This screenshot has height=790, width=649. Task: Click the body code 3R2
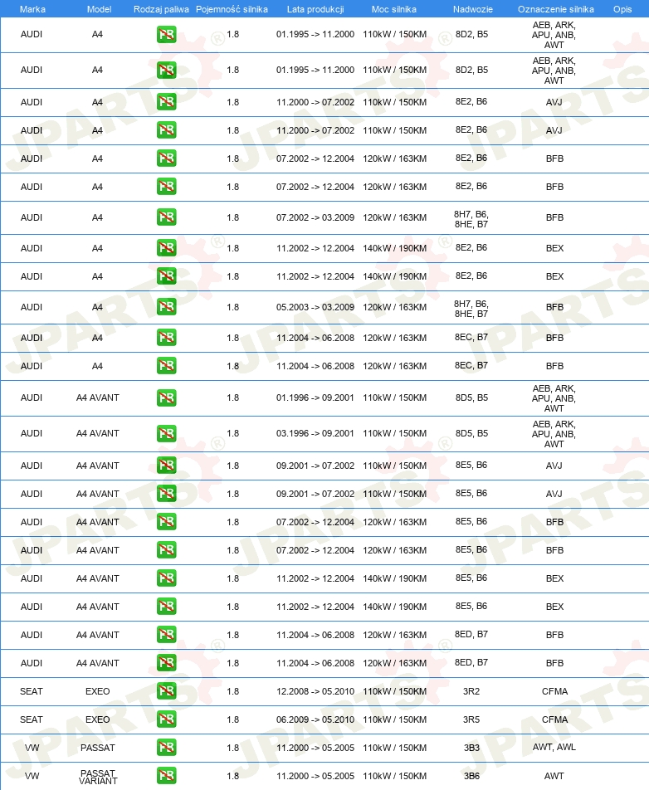tap(471, 692)
